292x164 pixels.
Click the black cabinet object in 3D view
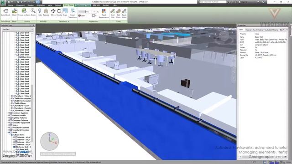(186, 83)
